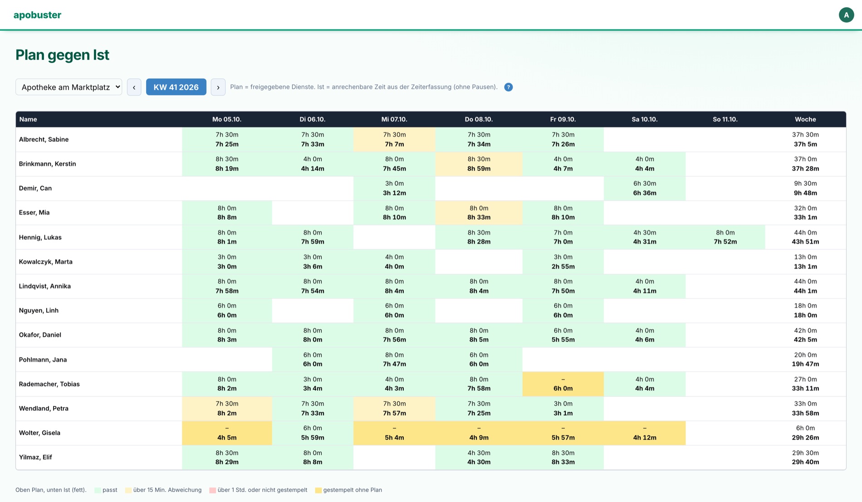Open Demir's Saturday cell showing 6h 36m
Viewport: 862px width, 502px height.
(x=645, y=188)
